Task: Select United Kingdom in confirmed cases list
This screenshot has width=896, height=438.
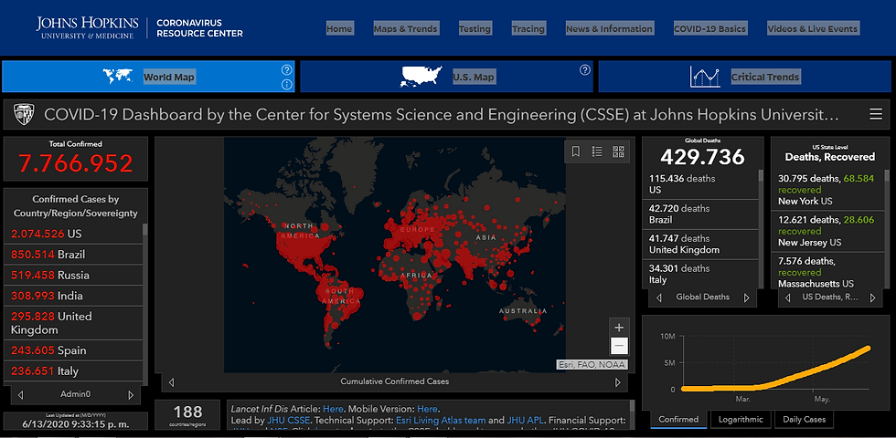Action: tap(73, 323)
